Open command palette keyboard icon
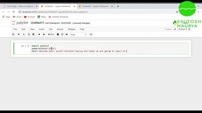Screen dimensions: 202x113 91,35
